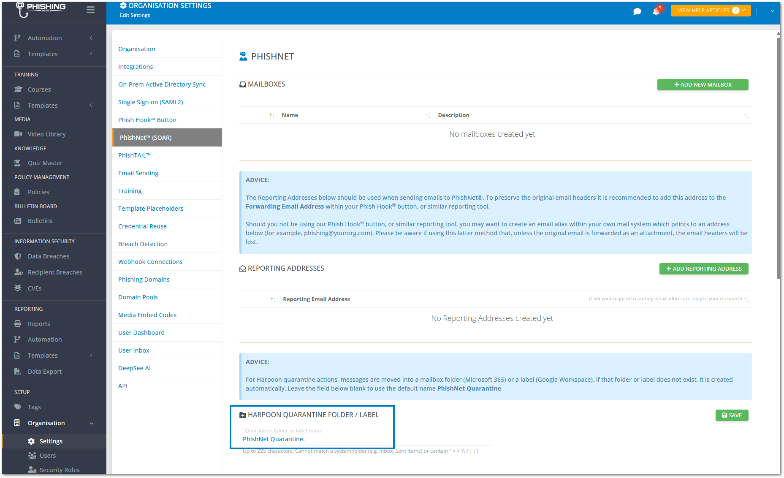Open the Domain Pools tab

pos(167,297)
